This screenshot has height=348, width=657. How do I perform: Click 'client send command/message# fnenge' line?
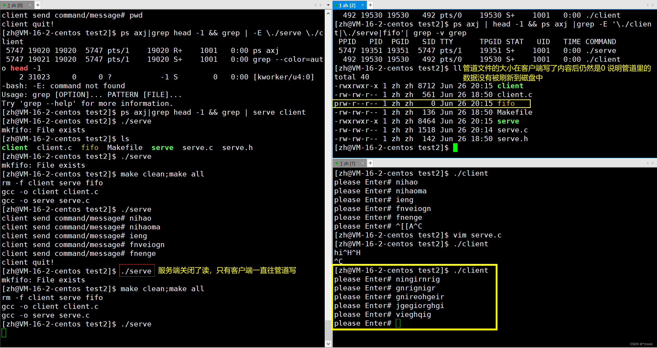[x=79, y=254]
